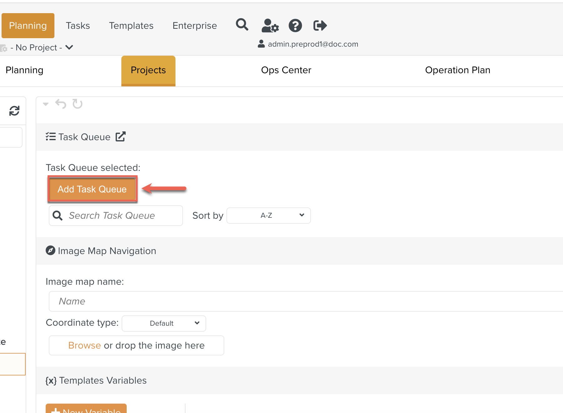Open the Templates menu
Screen dimensions: 563x413
pyautogui.click(x=131, y=26)
